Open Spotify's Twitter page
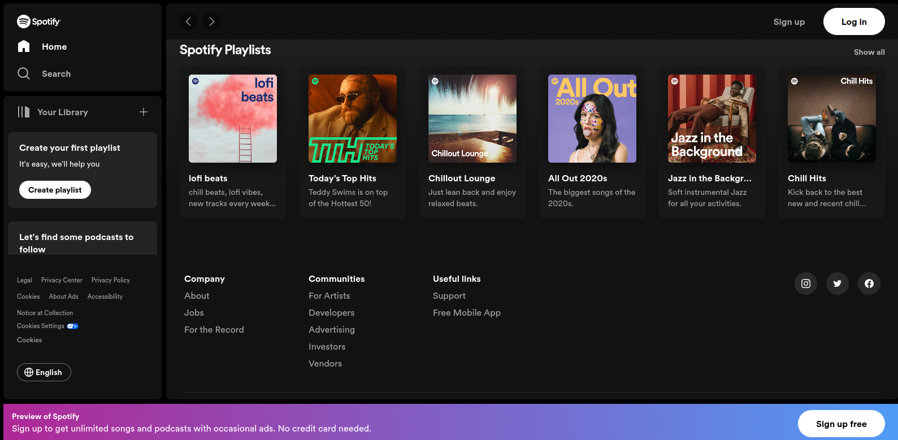 click(x=838, y=284)
